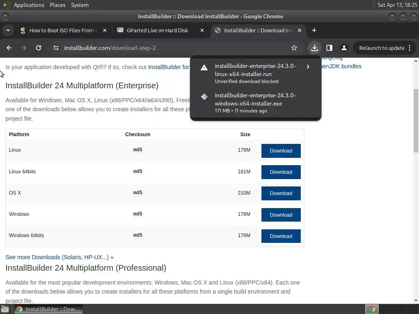The image size is (419, 314).
Task: Download the Linux installer
Action: [281, 151]
